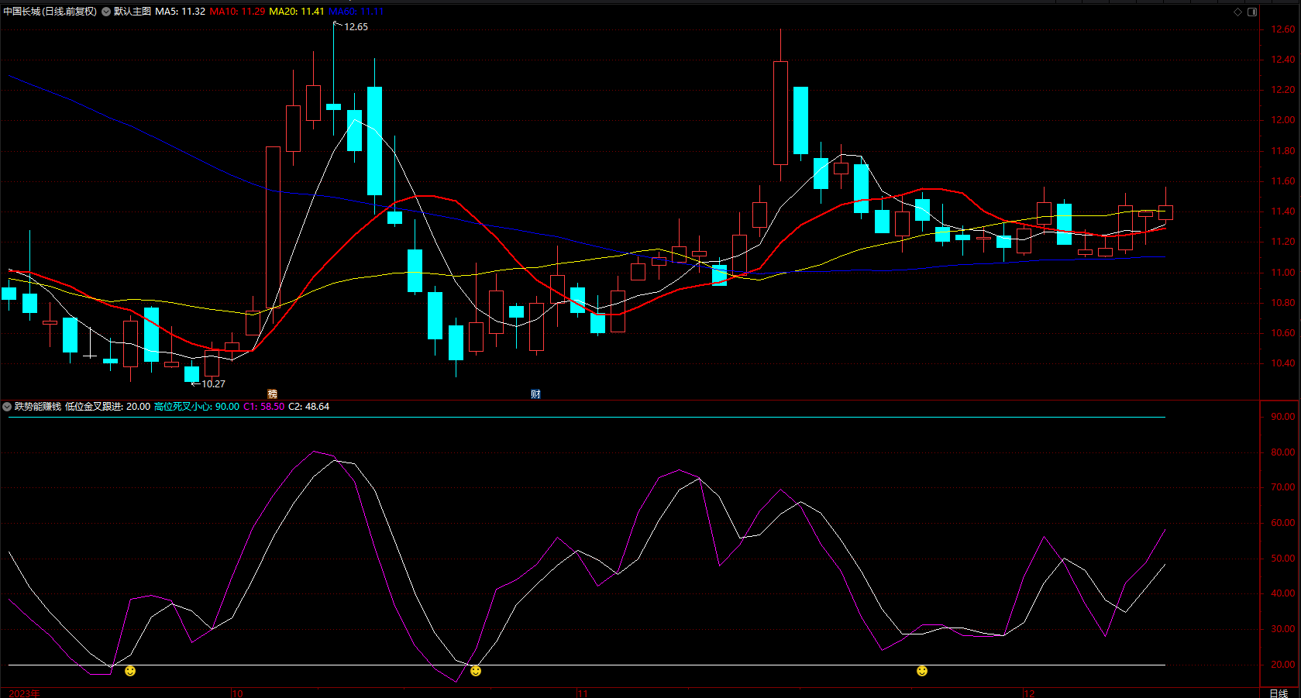Screen dimensions: 1301x698
Task: Click the 跌势能赚钱 indicator name
Action: pos(38,407)
